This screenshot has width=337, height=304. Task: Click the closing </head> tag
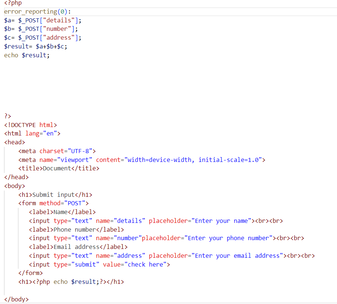[x=16, y=177]
